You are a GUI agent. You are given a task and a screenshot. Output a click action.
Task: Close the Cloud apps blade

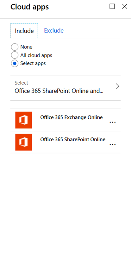pyautogui.click(x=125, y=6)
